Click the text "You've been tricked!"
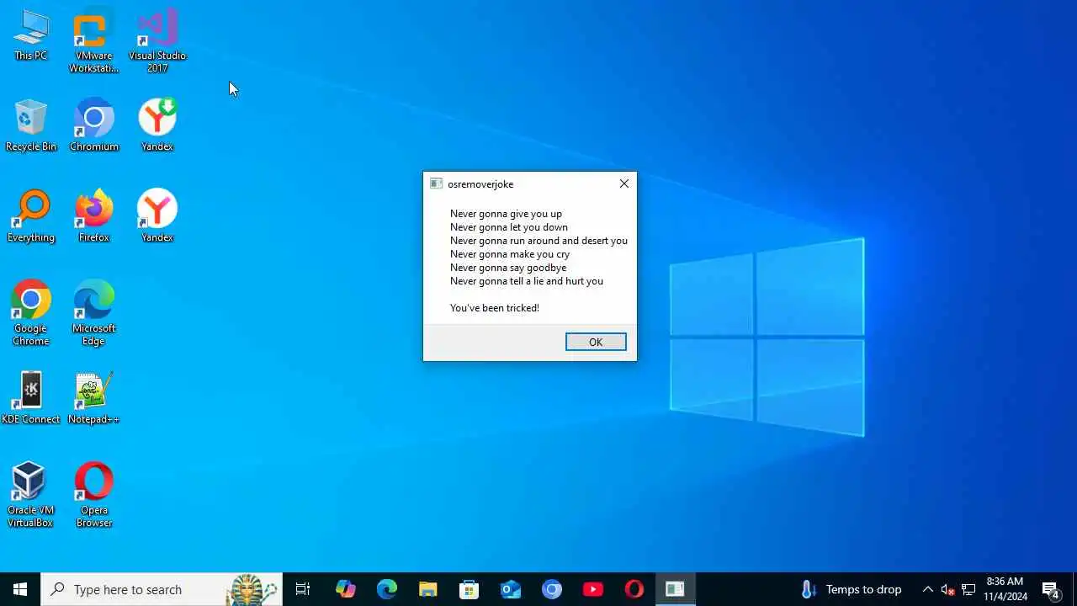The width and height of the screenshot is (1077, 606). (x=495, y=308)
